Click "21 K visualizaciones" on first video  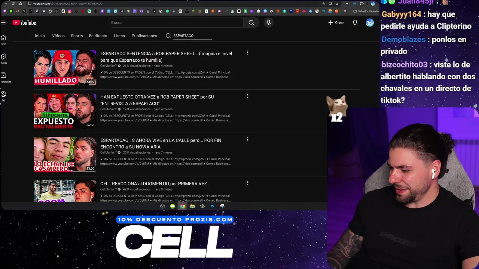click(137, 66)
